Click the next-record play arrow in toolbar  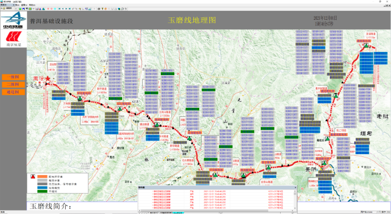pos(66,8)
